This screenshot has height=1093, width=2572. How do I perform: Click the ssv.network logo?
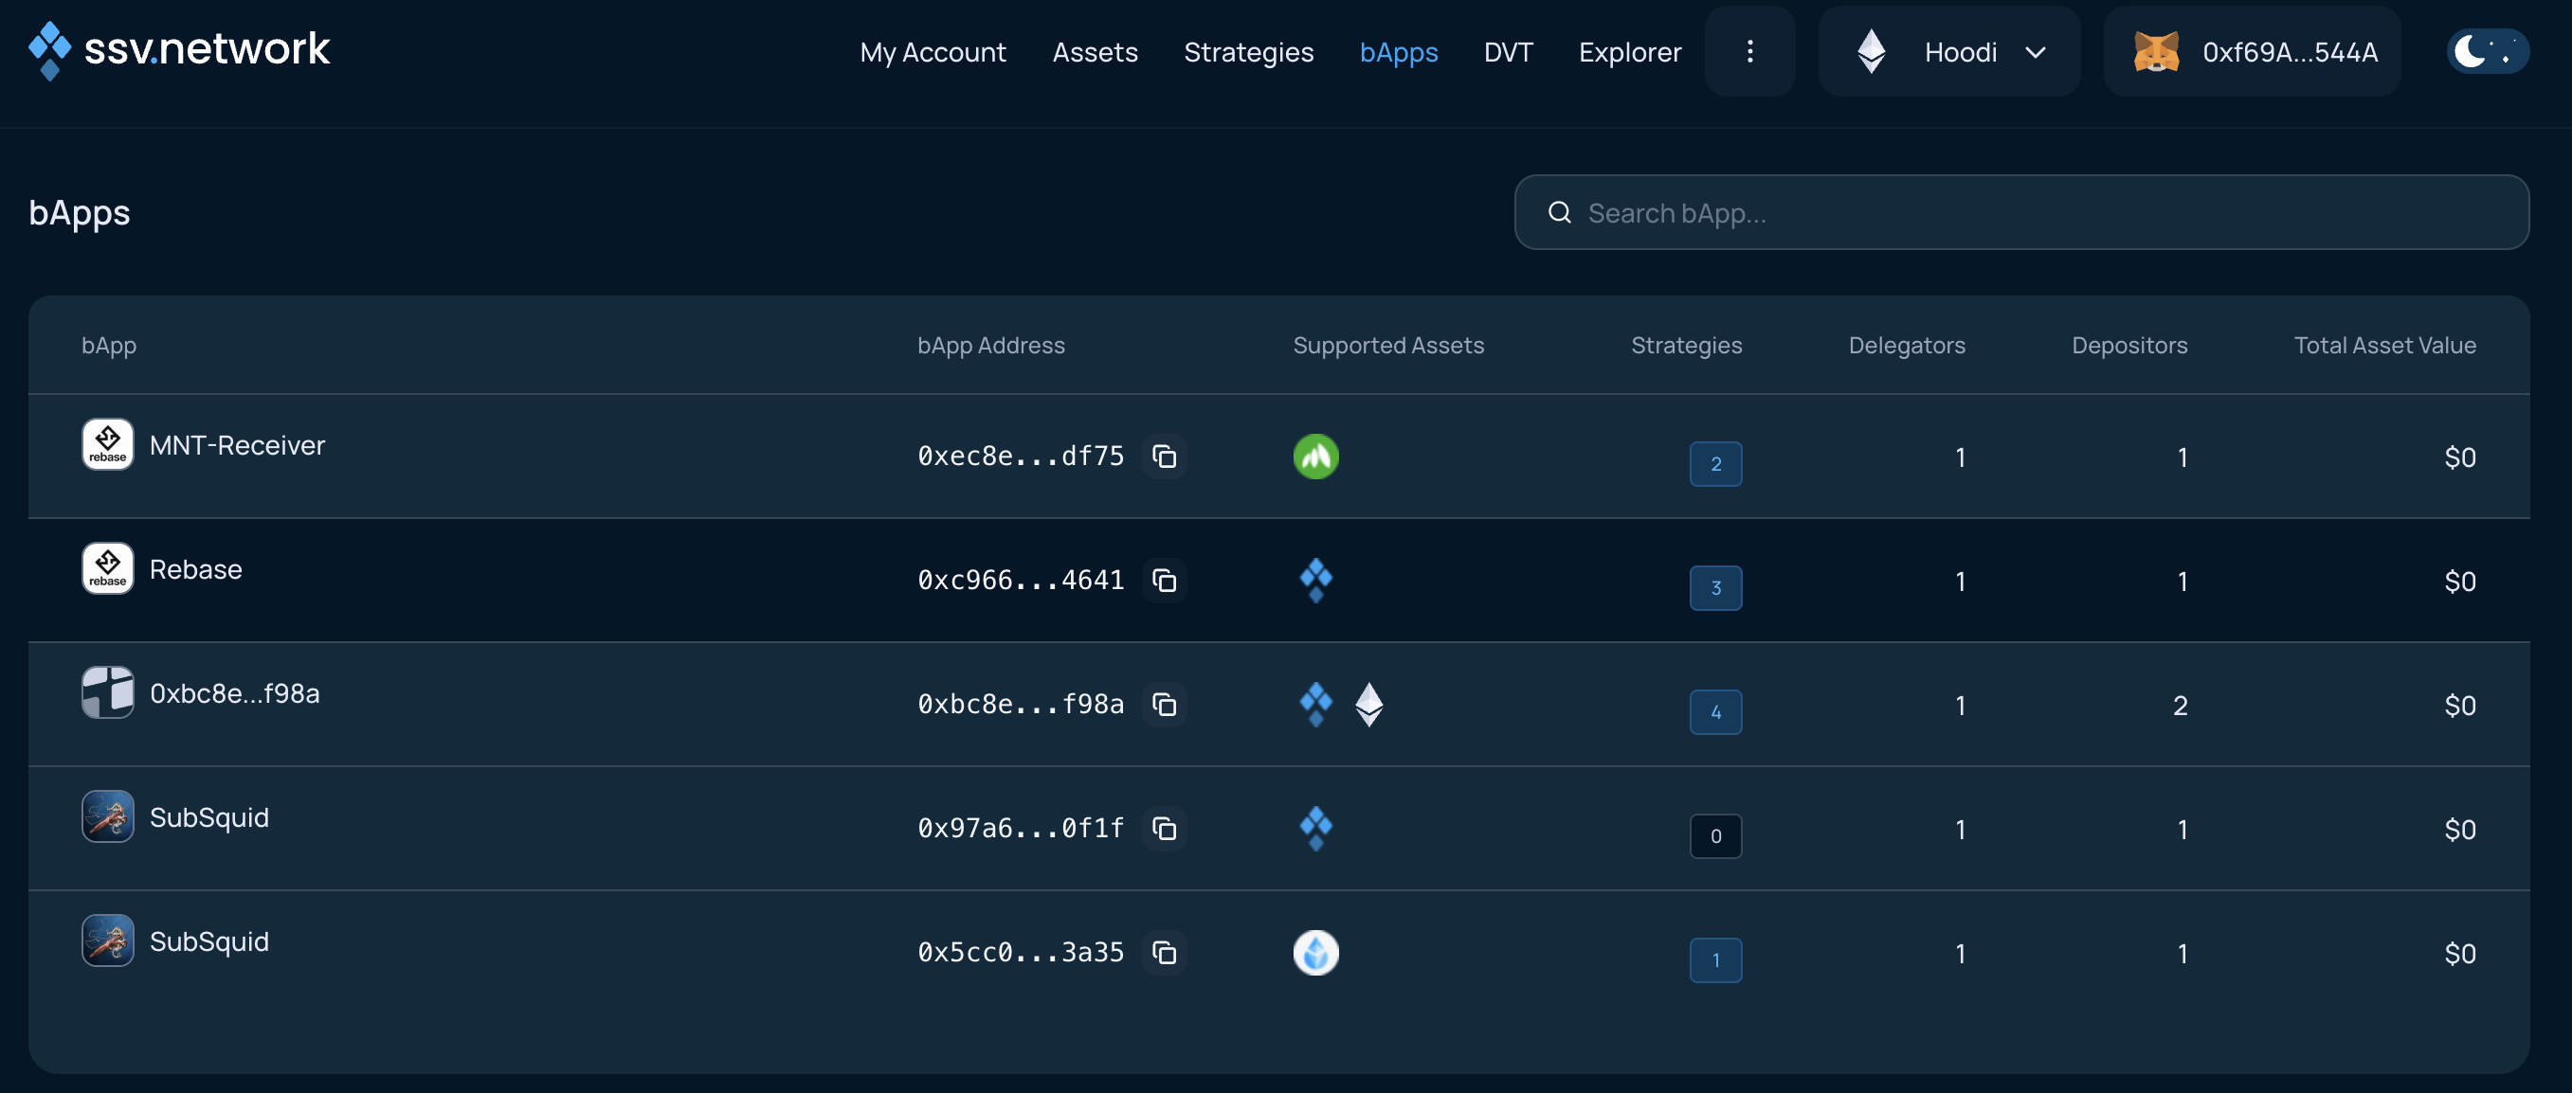(x=180, y=50)
